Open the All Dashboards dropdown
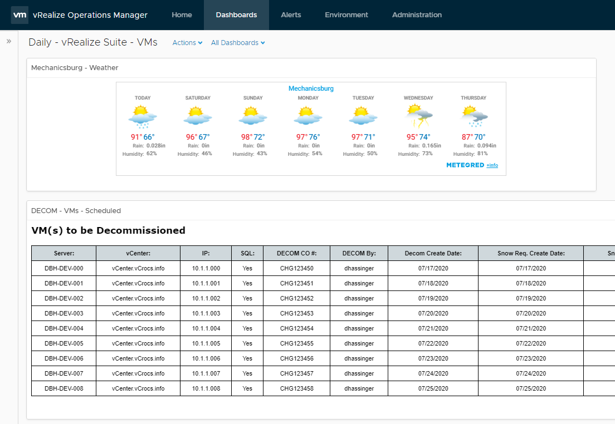 [238, 43]
